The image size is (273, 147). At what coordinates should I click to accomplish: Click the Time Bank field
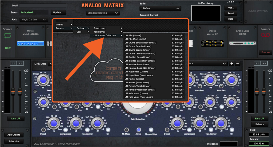point(228,144)
